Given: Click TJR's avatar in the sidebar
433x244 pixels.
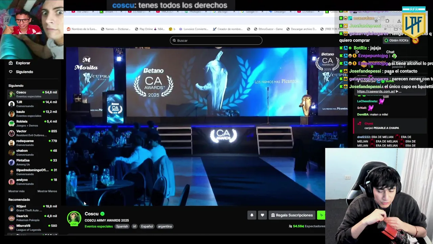Looking at the screenshot, I should 12,104.
